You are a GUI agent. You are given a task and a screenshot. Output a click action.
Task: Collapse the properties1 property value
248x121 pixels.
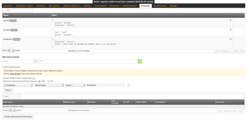[231, 39]
